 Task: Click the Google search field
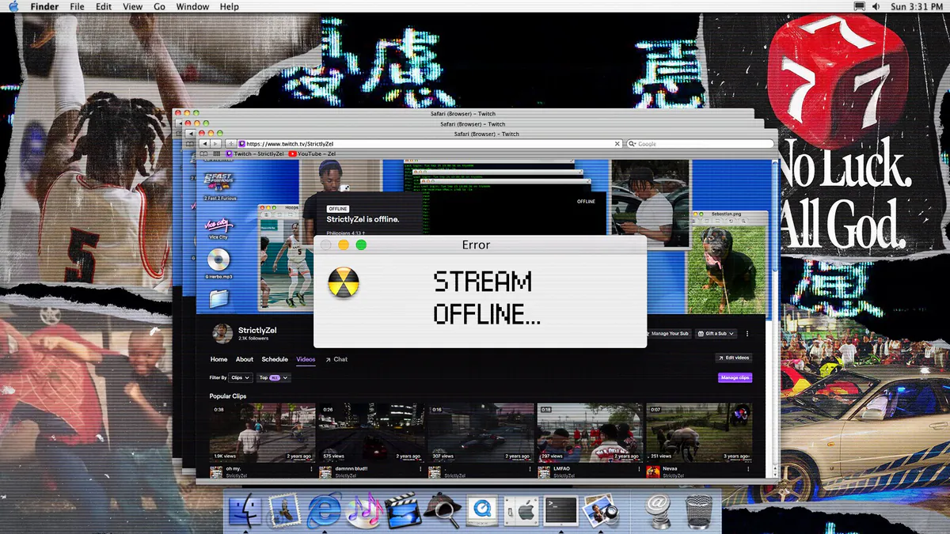click(700, 144)
